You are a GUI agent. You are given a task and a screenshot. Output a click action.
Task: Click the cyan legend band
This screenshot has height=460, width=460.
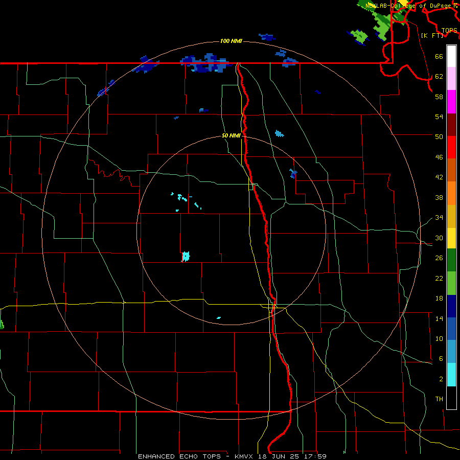[x=451, y=375]
